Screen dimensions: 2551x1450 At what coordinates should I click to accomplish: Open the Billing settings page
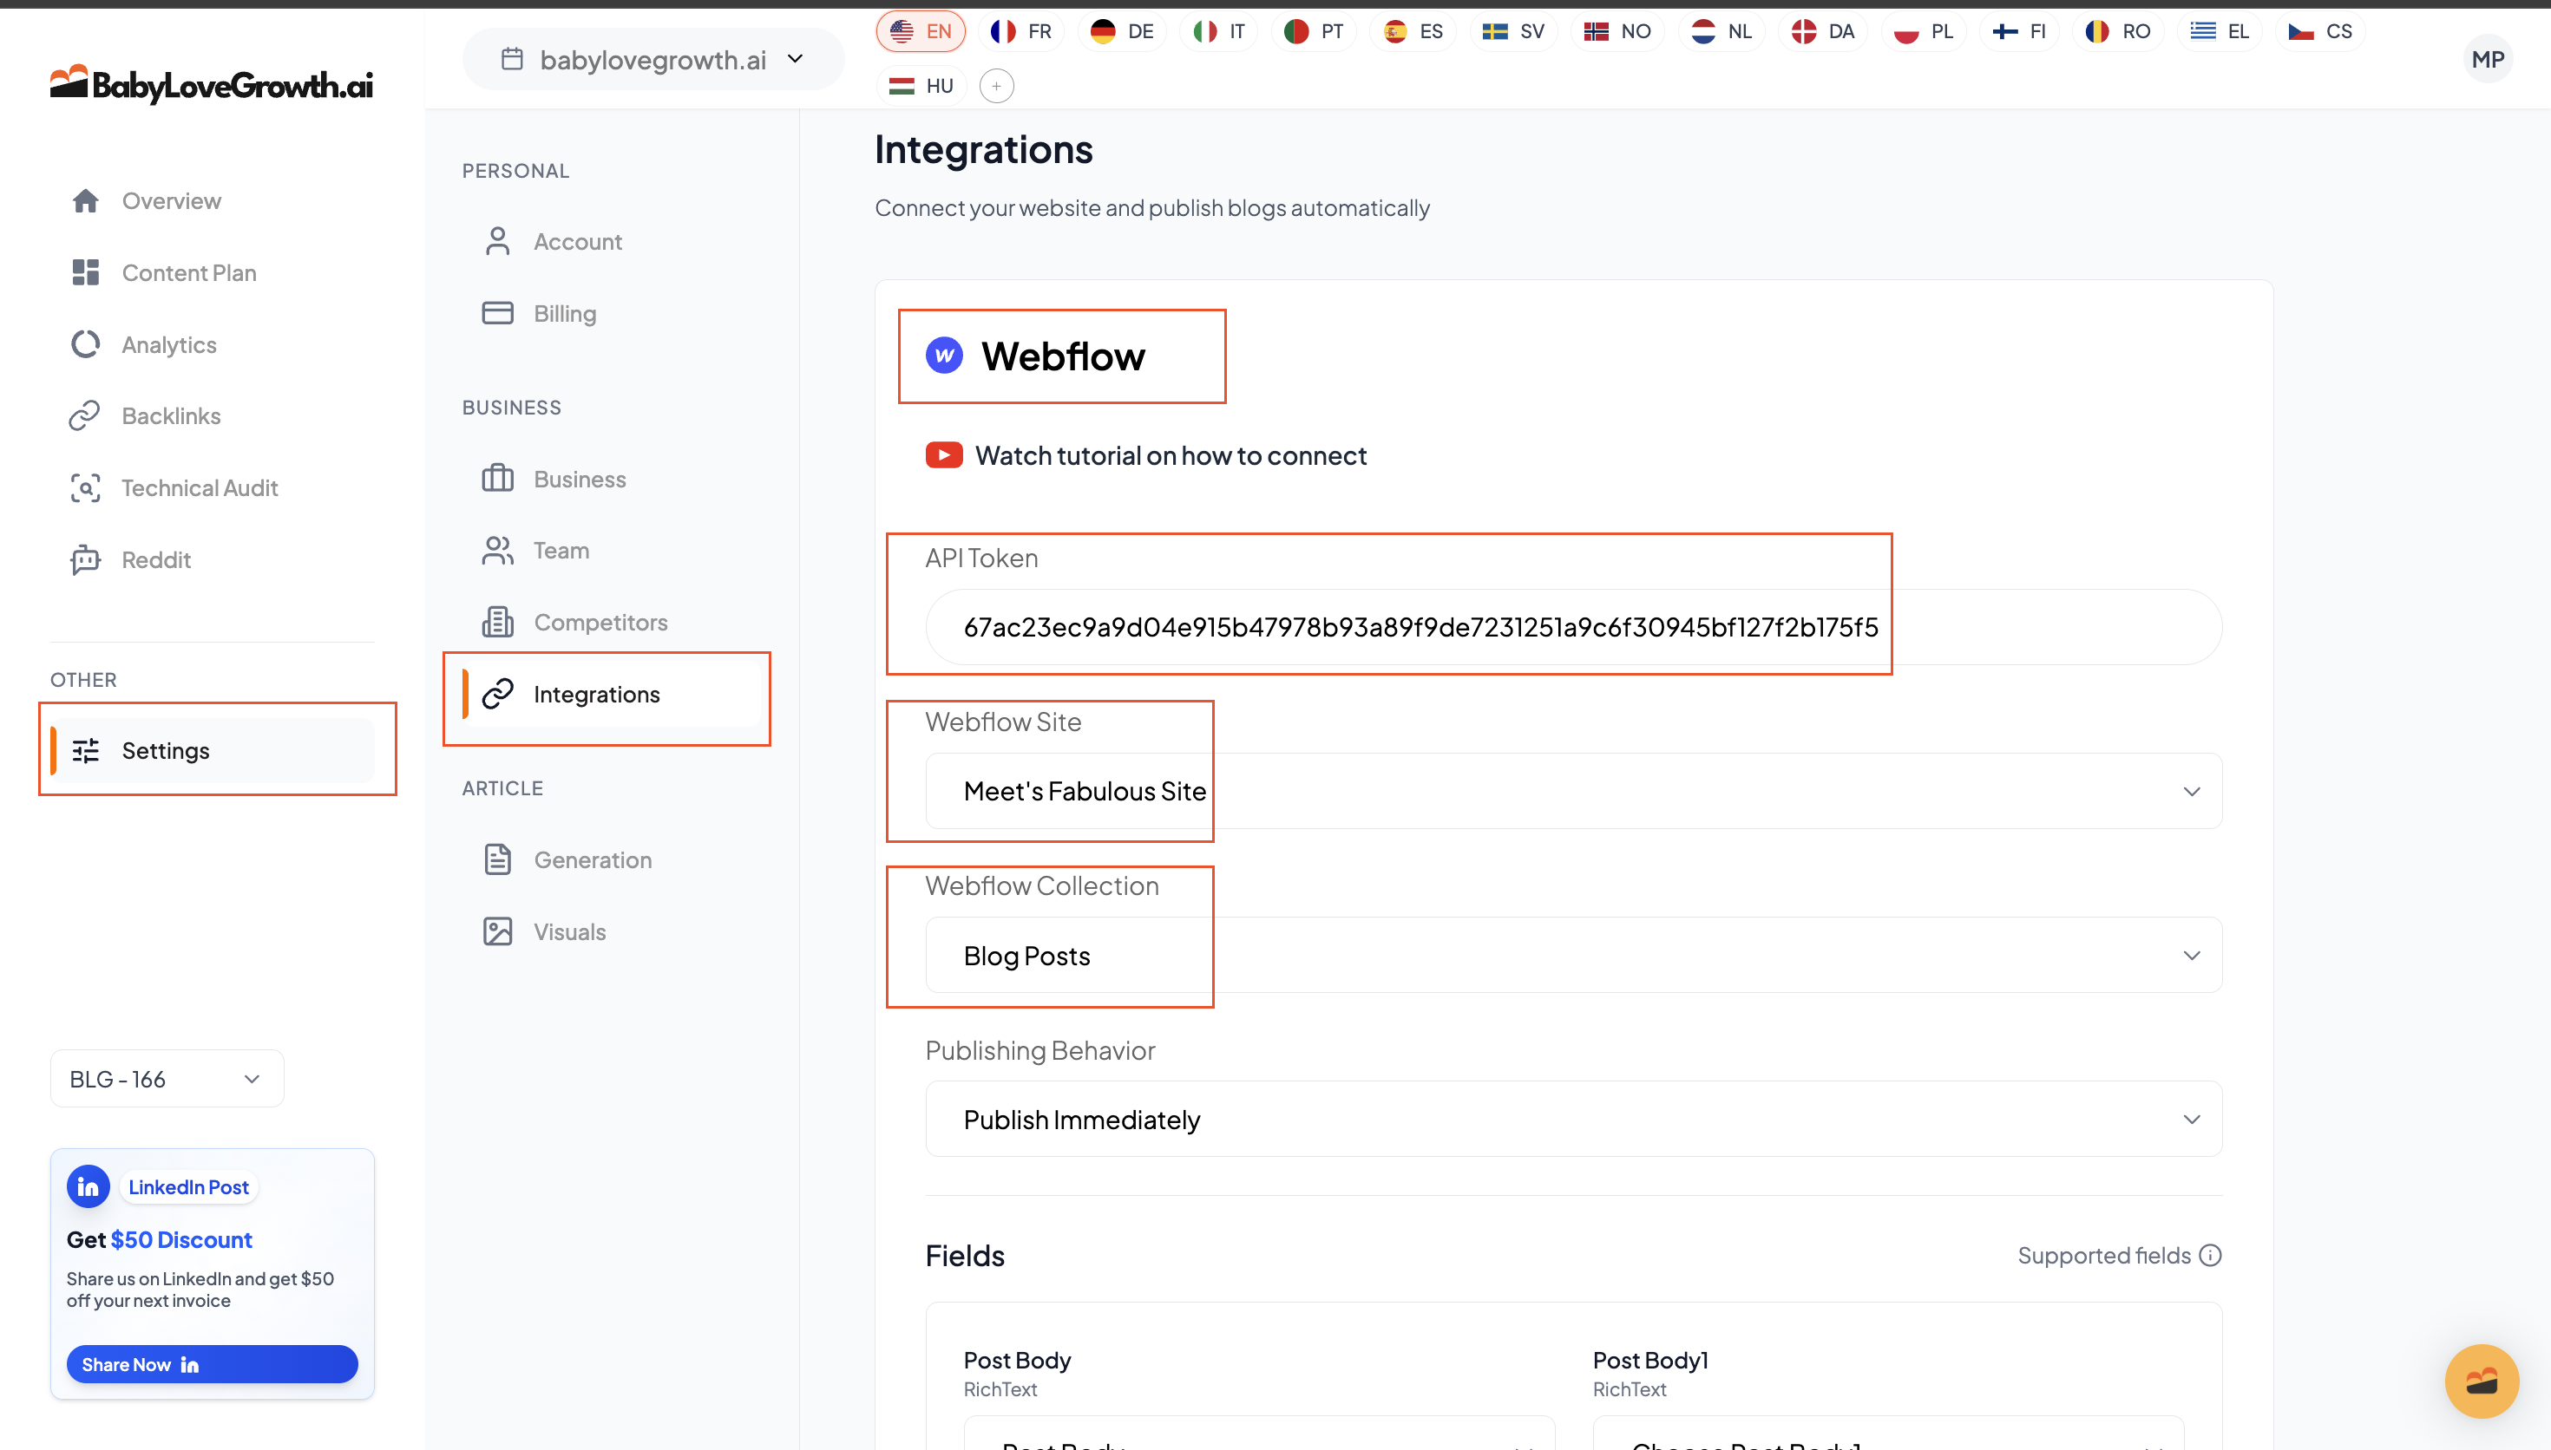coord(564,314)
